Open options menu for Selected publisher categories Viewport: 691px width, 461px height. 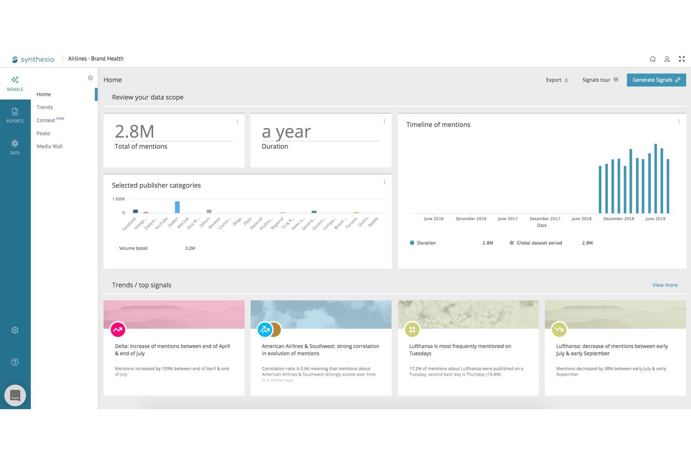point(385,182)
